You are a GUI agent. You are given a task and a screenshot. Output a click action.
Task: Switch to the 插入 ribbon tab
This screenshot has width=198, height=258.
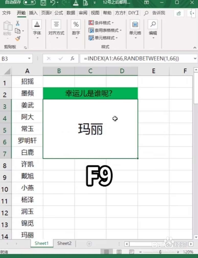click(33, 13)
